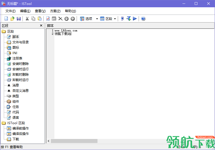The width and height of the screenshot is (215, 150).
Task: Select 消息 tree item
Action: coord(16,85)
